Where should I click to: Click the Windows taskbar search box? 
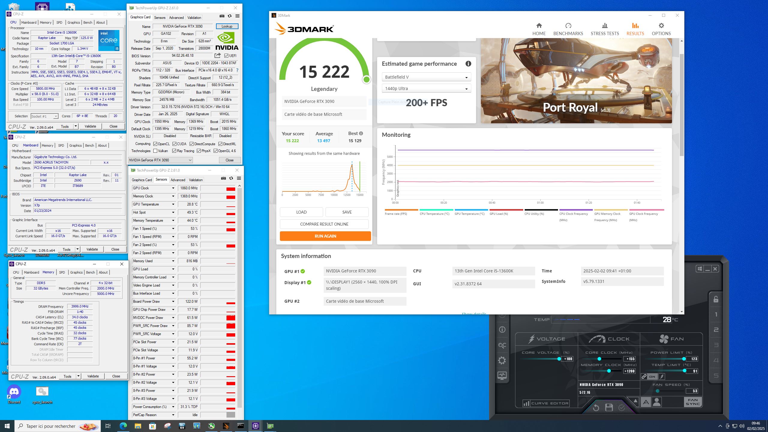57,426
